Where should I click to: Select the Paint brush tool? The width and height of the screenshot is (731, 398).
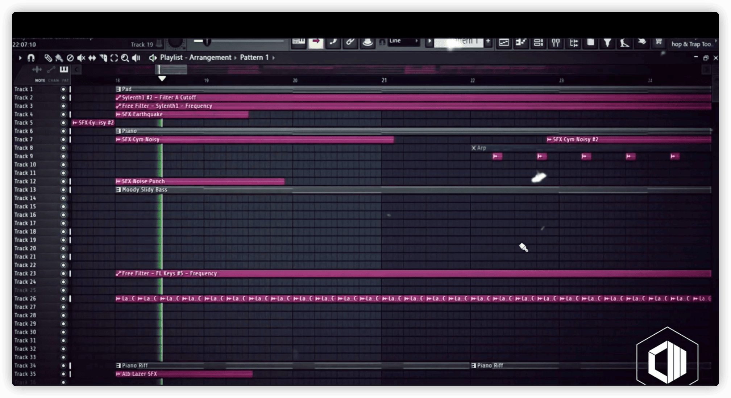point(59,58)
